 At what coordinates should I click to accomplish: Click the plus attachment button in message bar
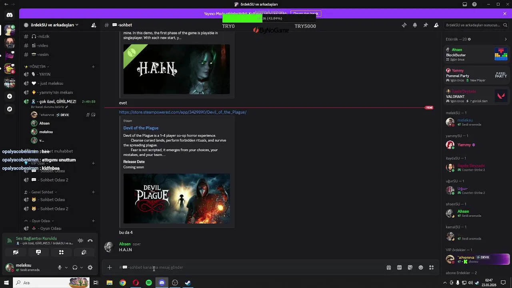[109, 268]
